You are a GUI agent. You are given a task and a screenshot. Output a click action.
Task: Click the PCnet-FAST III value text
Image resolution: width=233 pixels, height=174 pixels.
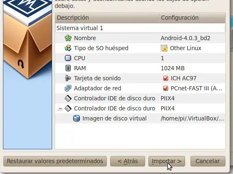coord(196,88)
